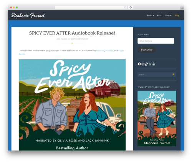This screenshot has width=192, height=162.
Task: Click the search magnifier icon in sidebar
Action: [x=173, y=74]
